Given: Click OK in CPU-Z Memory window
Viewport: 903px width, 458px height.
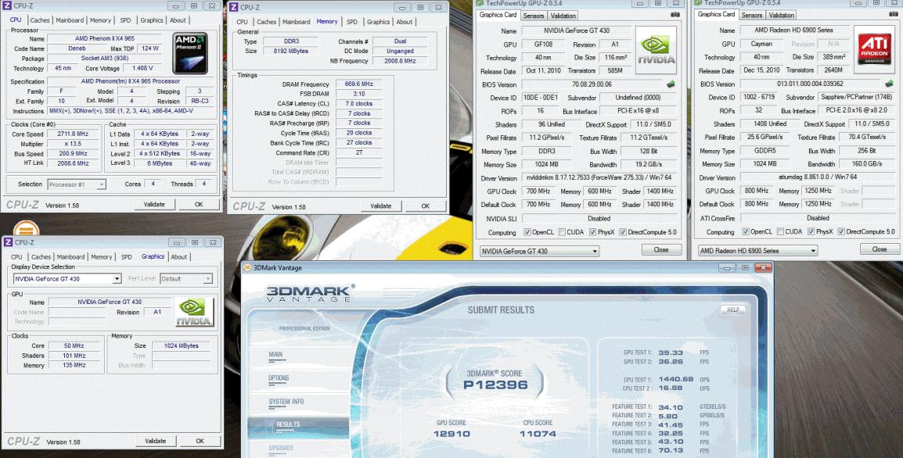Looking at the screenshot, I should (426, 206).
